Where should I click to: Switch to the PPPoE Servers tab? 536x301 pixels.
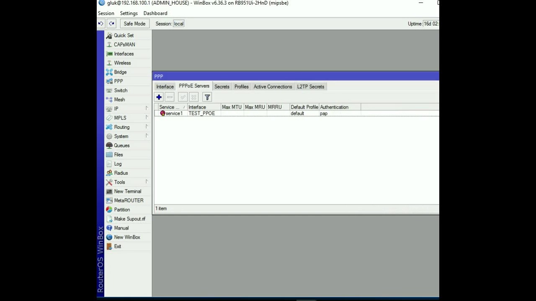(x=194, y=86)
